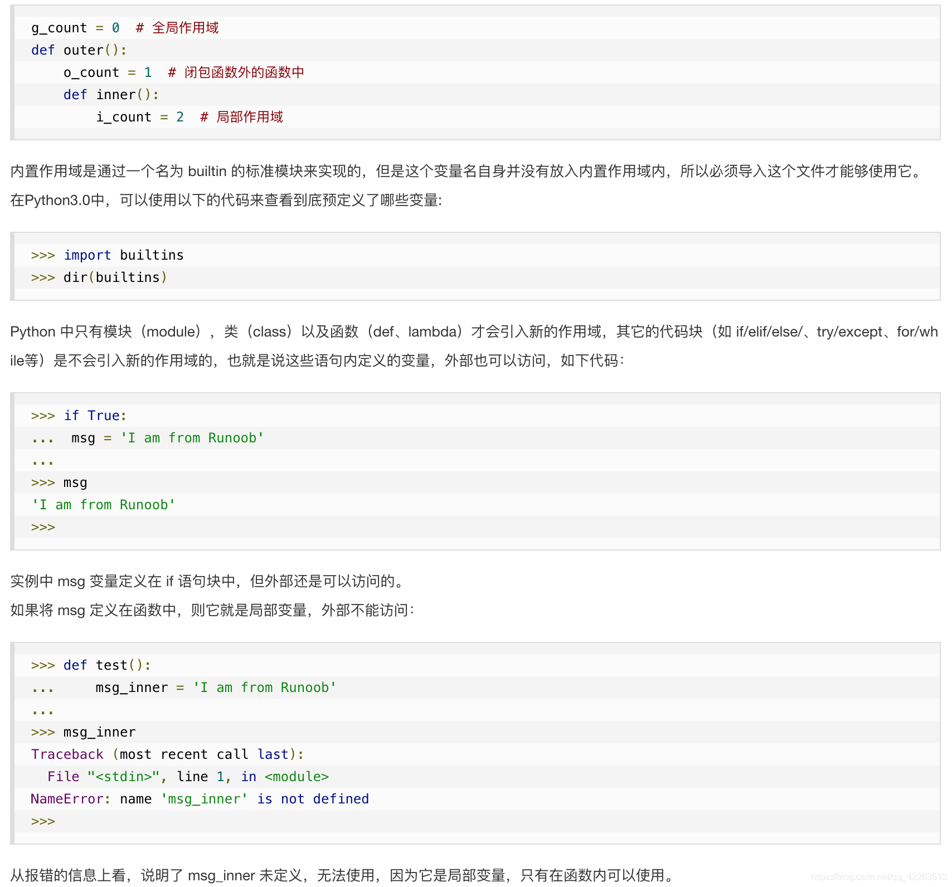This screenshot has height=887, width=952.
Task: Click the comment '# 闭包函数外的函数中'
Action: pos(236,72)
